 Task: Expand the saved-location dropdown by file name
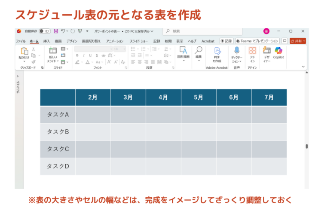[152, 31]
